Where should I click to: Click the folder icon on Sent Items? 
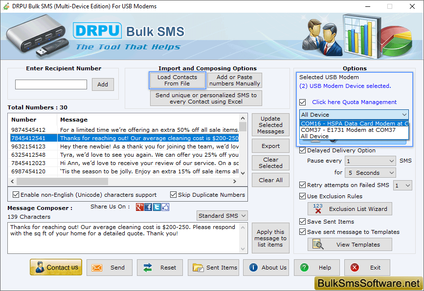[x=198, y=268]
